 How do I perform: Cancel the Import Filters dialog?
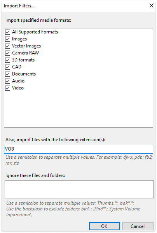(138, 226)
